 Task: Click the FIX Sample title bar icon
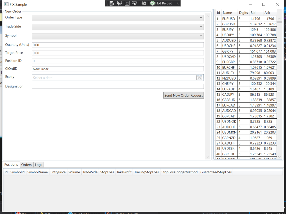[x=6, y=4]
